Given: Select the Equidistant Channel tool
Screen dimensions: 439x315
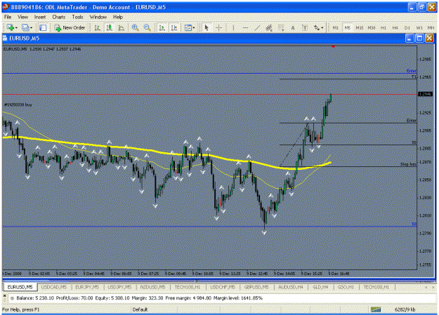Looking at the screenshot, I should 269,27.
